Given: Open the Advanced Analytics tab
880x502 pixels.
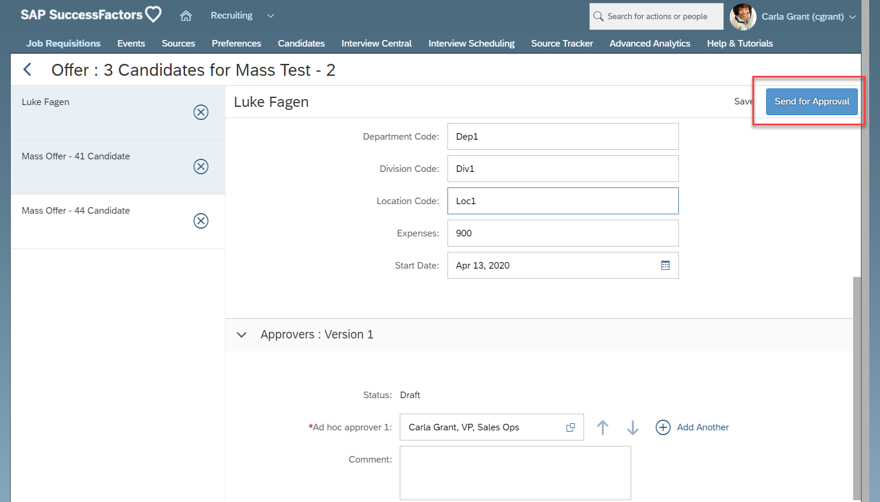Looking at the screenshot, I should coord(650,43).
